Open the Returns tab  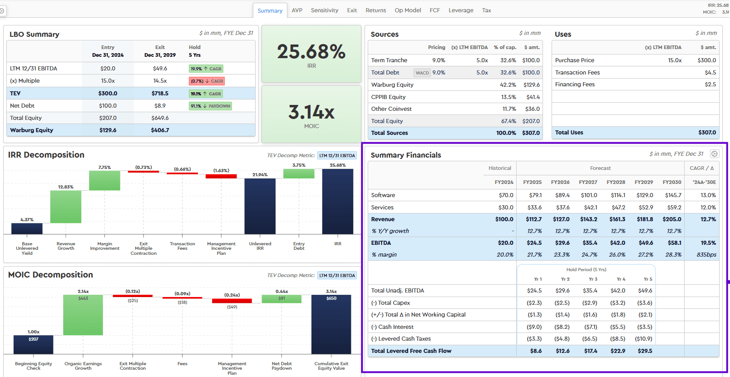coord(375,10)
